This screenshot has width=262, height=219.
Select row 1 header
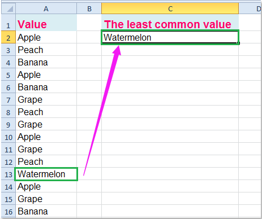click(8, 23)
